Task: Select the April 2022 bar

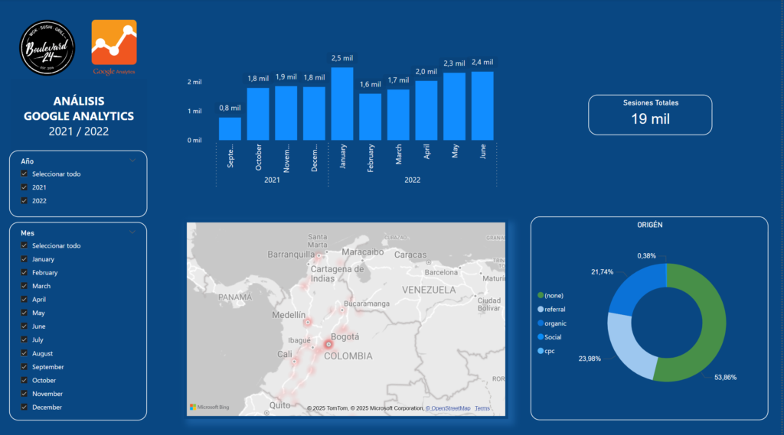Action: click(x=426, y=110)
